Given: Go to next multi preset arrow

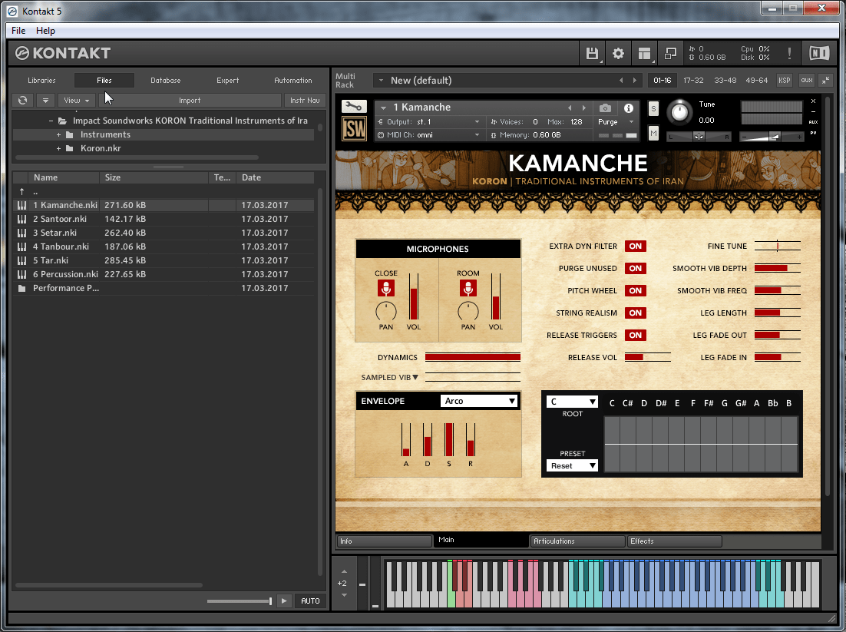Looking at the screenshot, I should point(634,81).
